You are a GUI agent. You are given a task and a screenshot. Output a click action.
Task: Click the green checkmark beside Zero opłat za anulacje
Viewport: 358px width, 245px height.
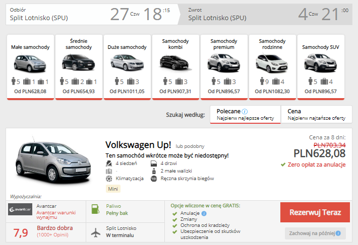pos(283,165)
